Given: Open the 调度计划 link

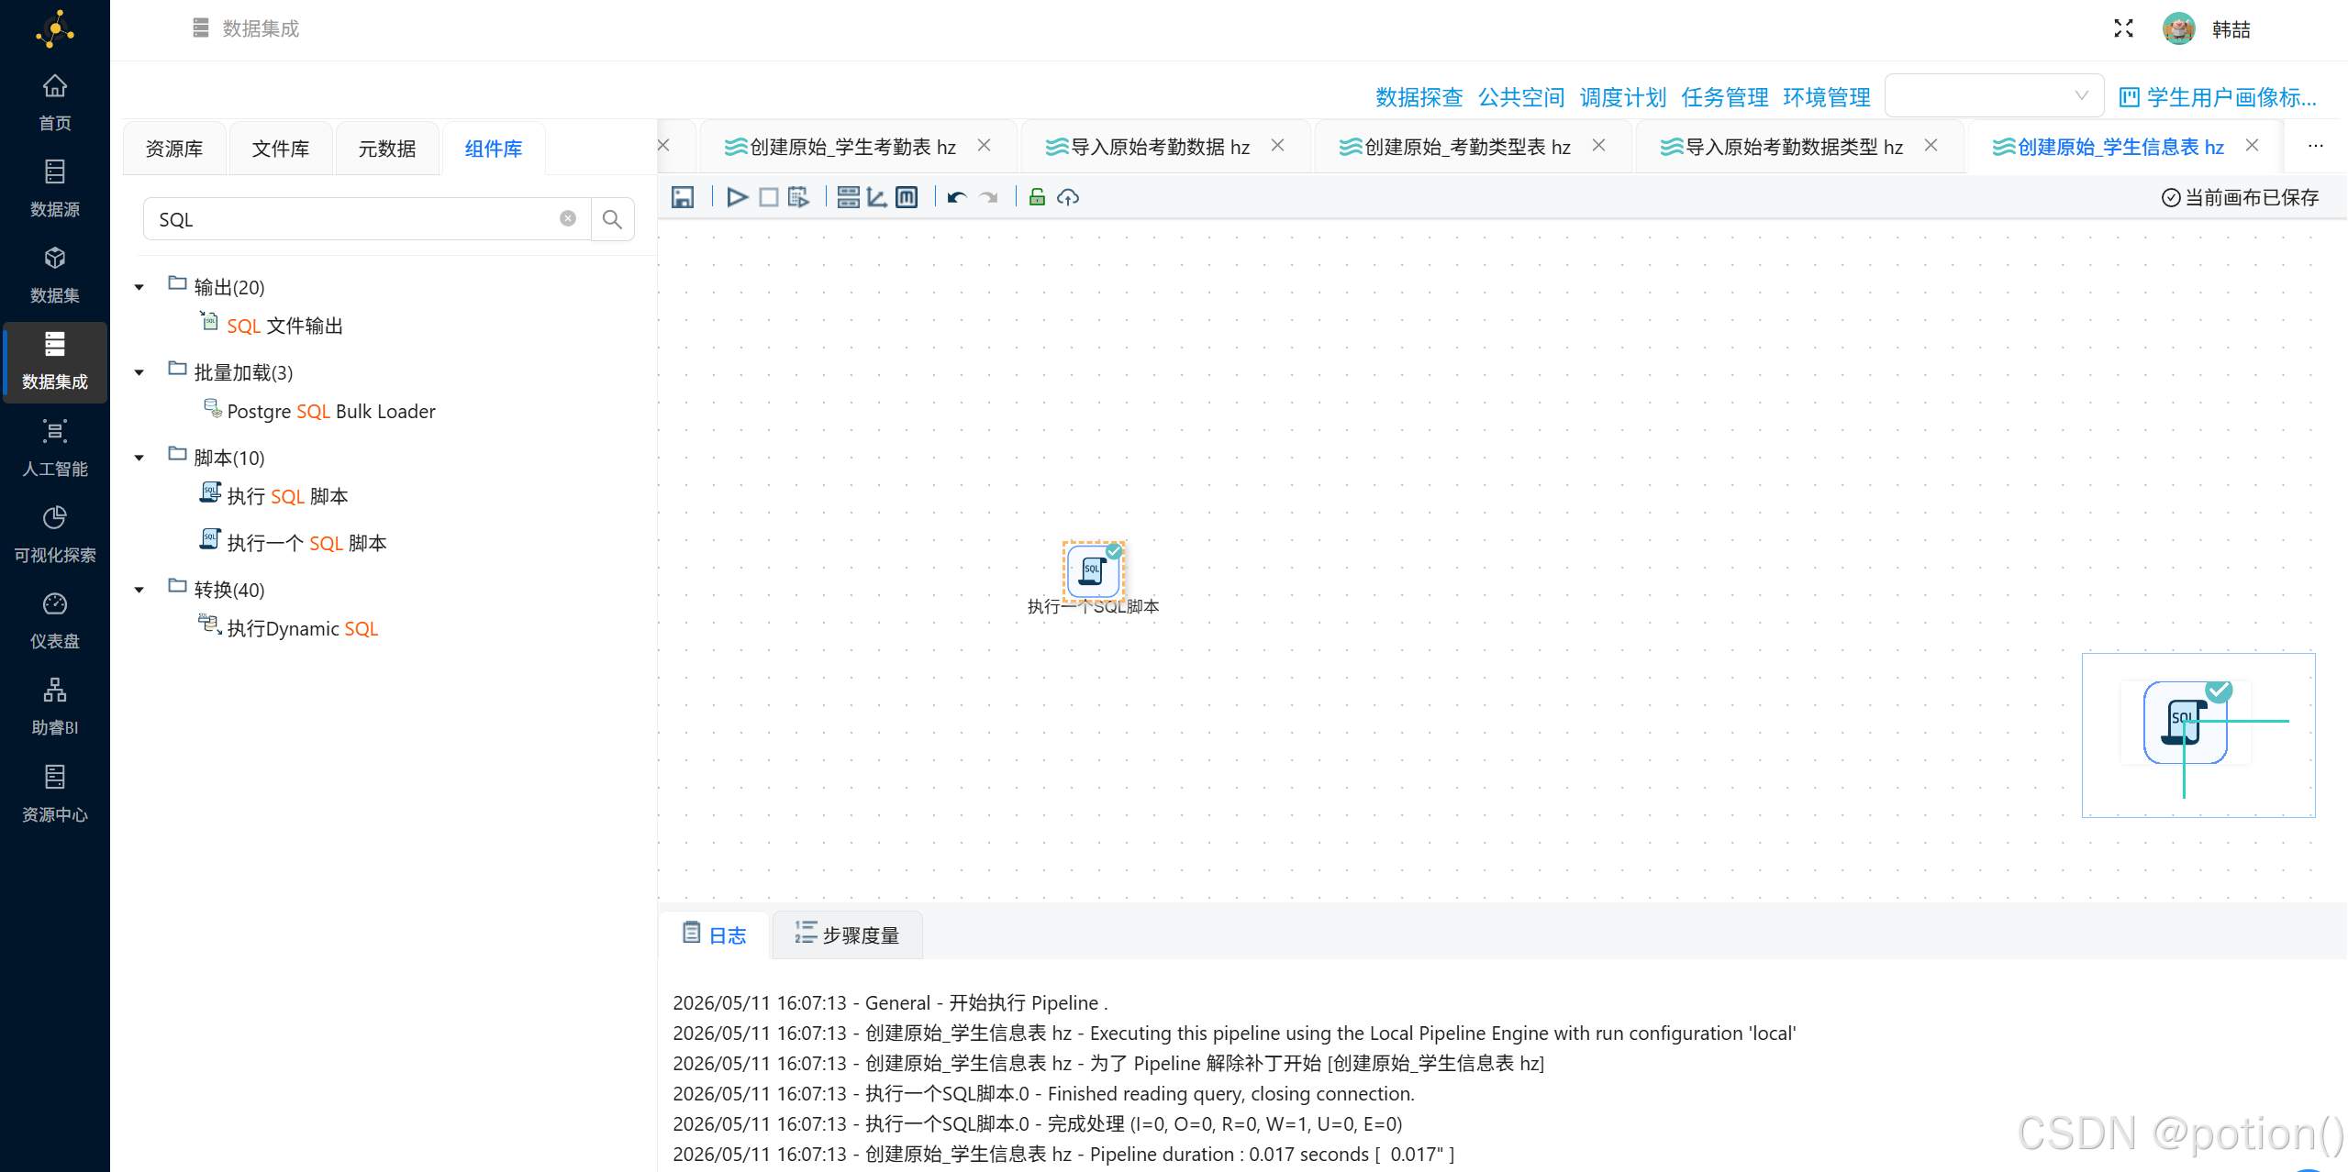Looking at the screenshot, I should tap(1622, 97).
